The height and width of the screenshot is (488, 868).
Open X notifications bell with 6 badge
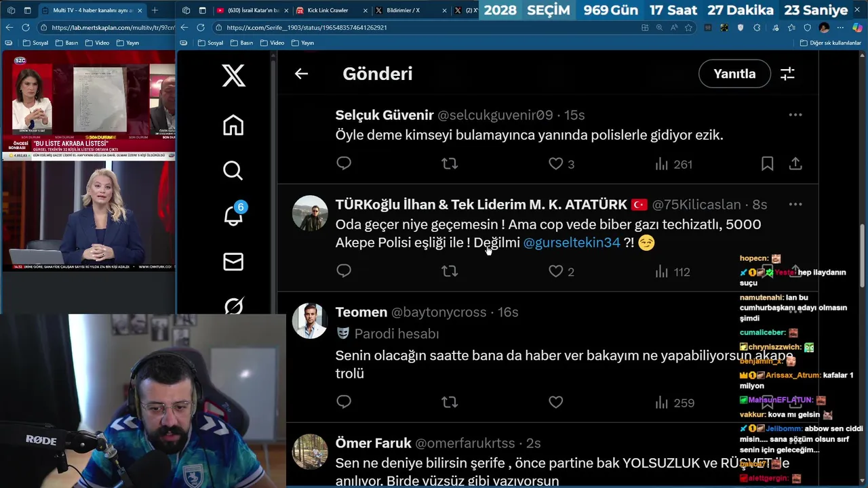point(233,216)
